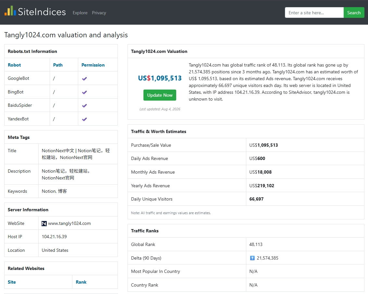Click the Daily Unique Visitors value 66,697
The height and width of the screenshot is (294, 368).
point(256,199)
